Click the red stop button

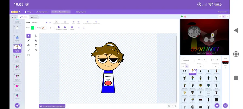(x=185, y=16)
